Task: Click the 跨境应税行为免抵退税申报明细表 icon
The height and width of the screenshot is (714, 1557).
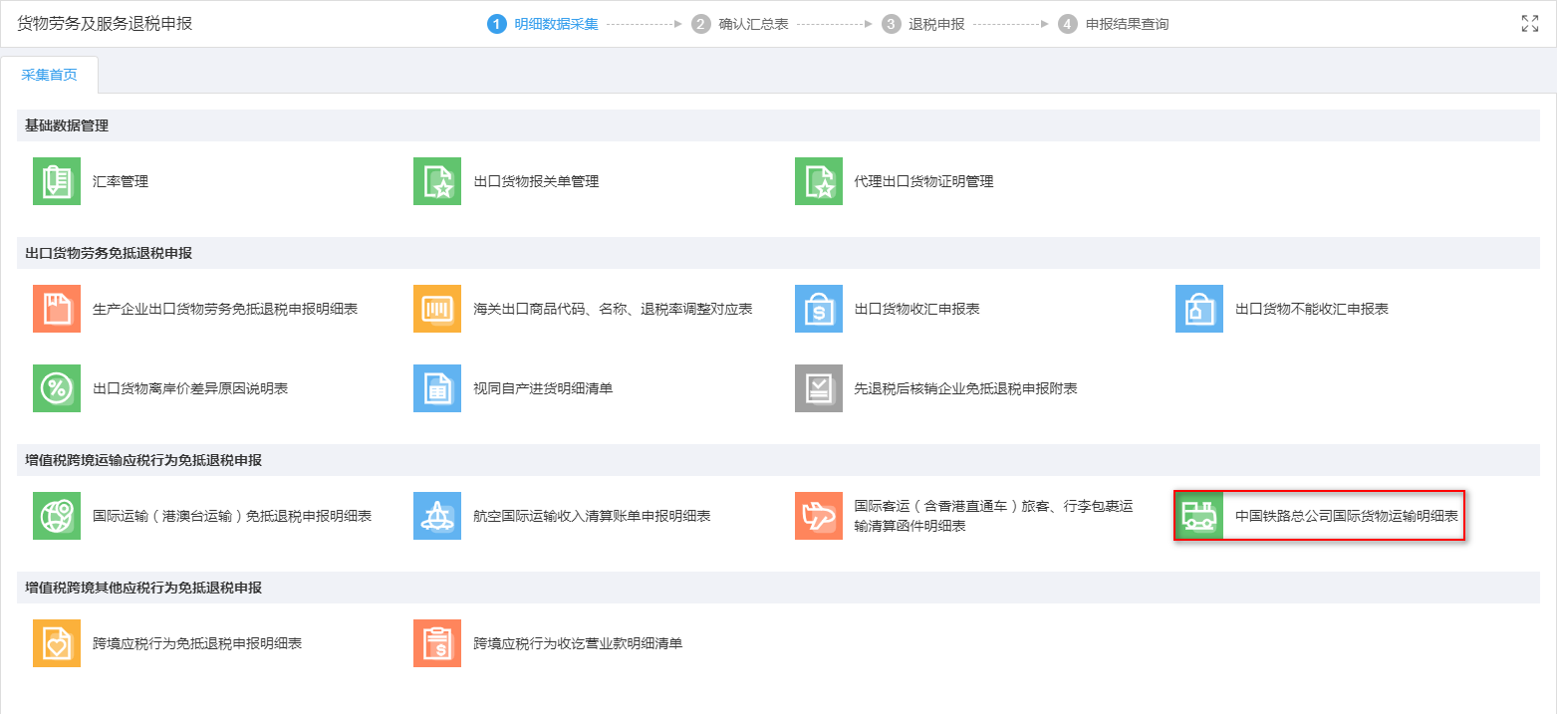Action: (57, 643)
